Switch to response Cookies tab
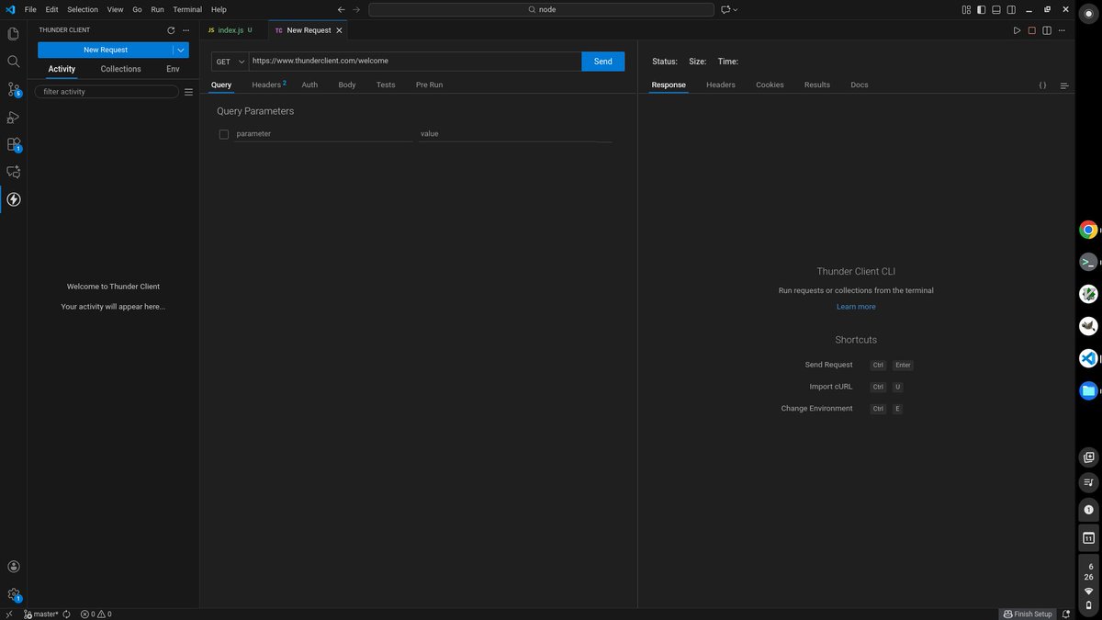The width and height of the screenshot is (1102, 620). point(770,85)
